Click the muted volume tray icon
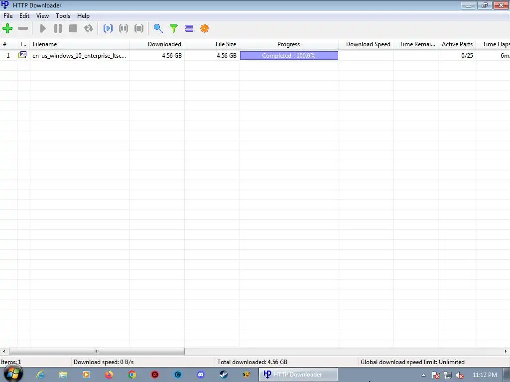 (x=460, y=375)
